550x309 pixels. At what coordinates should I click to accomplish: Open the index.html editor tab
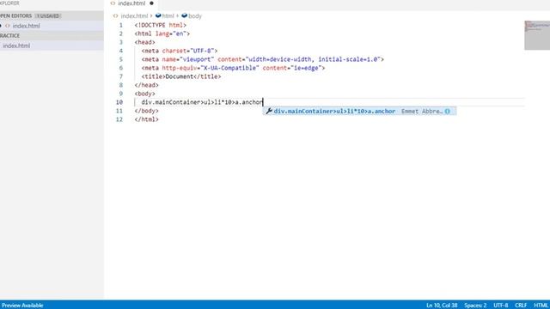pos(131,3)
